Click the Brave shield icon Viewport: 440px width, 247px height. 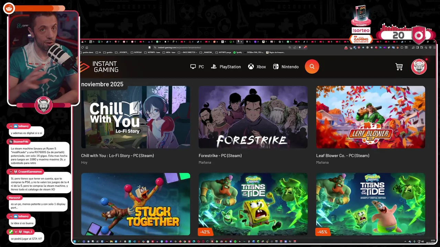pos(300,47)
